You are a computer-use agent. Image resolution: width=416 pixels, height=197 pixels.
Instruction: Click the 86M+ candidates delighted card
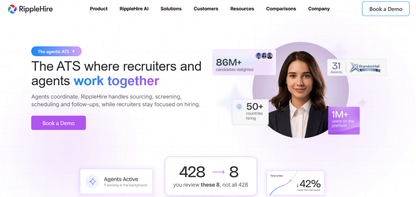point(244,62)
